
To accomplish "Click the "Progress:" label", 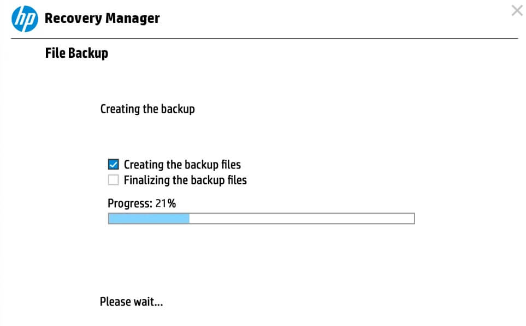I will click(129, 204).
